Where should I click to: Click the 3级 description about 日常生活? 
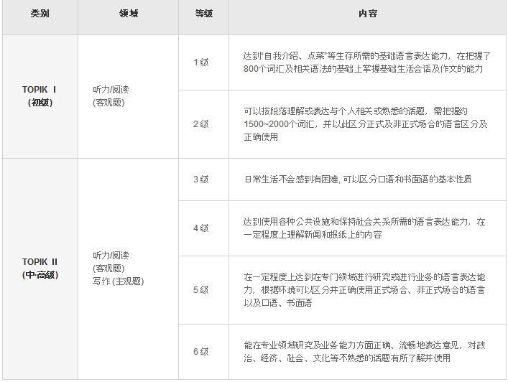click(x=358, y=179)
